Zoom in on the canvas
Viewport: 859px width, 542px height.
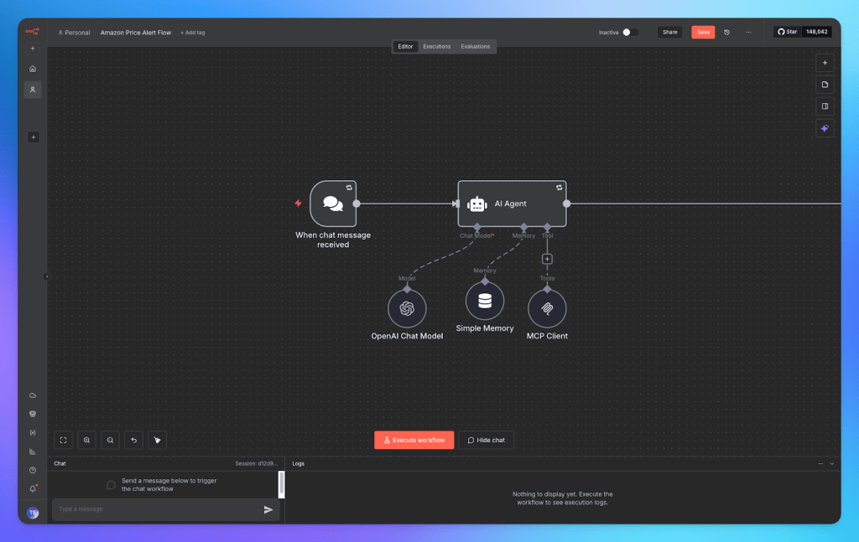click(86, 440)
